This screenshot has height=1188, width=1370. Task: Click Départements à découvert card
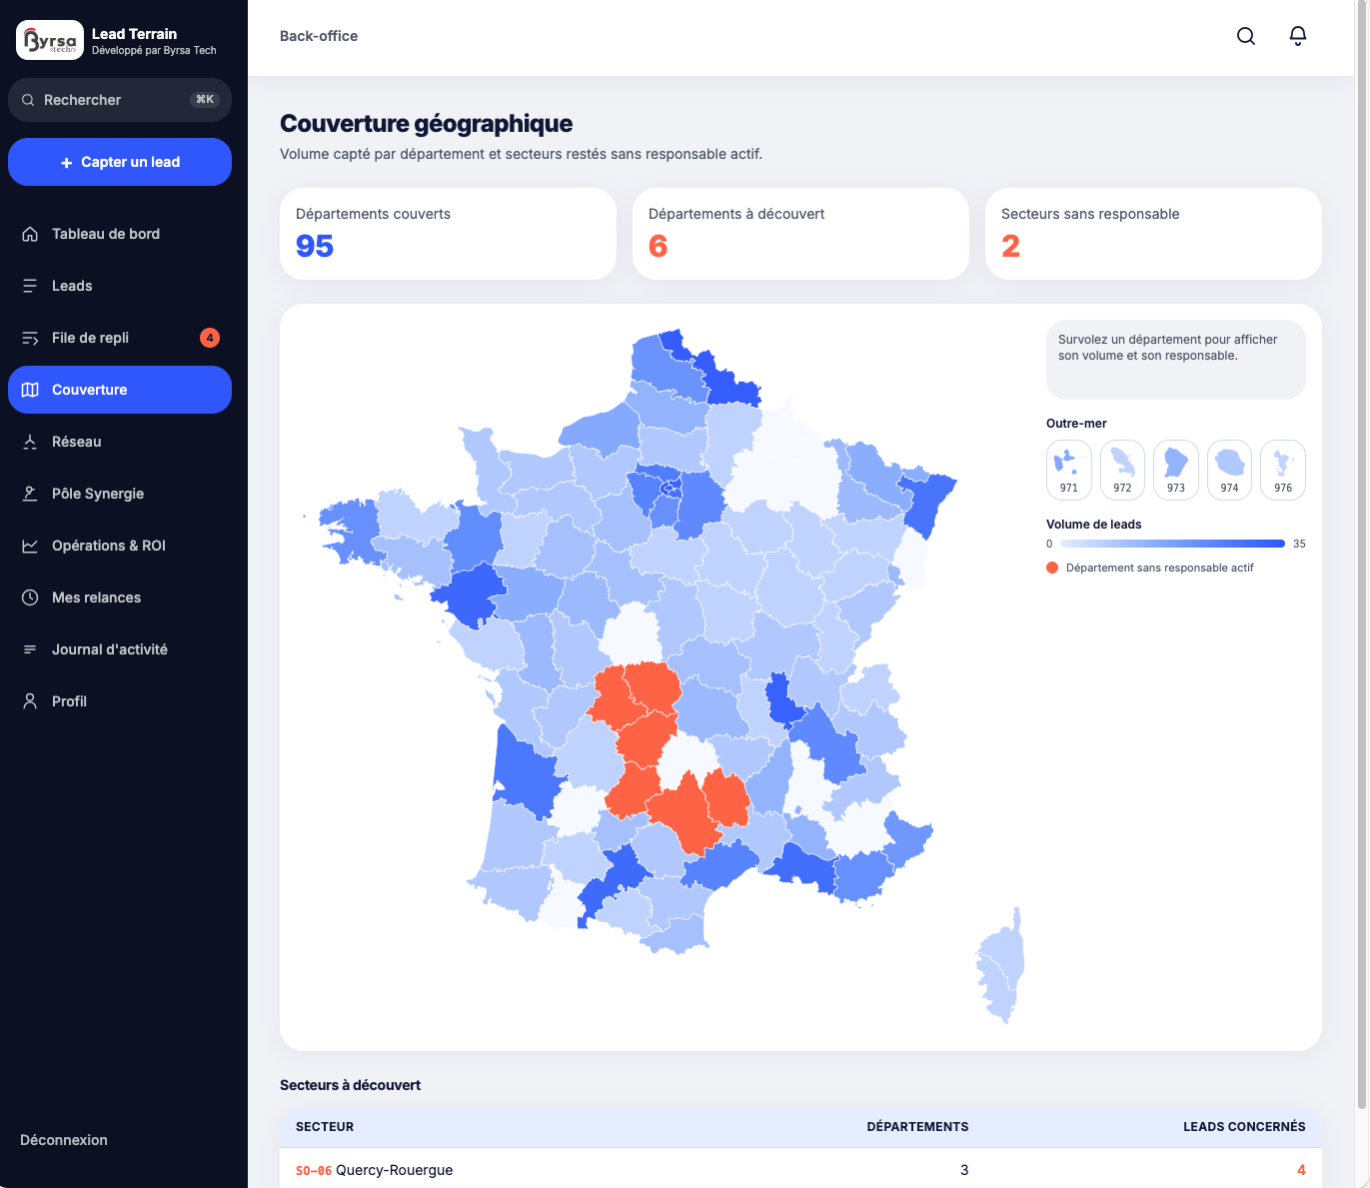point(800,234)
